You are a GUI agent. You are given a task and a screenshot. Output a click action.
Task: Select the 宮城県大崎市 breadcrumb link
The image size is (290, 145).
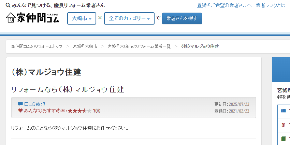coord(85,46)
